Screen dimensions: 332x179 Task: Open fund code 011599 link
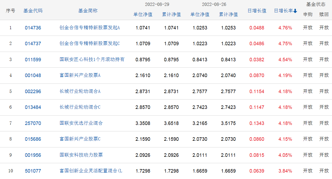(x=33, y=60)
